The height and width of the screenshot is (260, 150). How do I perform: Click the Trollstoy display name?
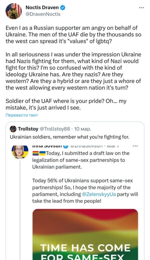point(28,129)
